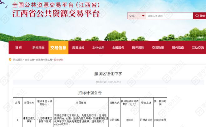Viewport: 206px width, 127px height.
Task: Click the project overview description cell
Action: pyautogui.click(x=81, y=120)
